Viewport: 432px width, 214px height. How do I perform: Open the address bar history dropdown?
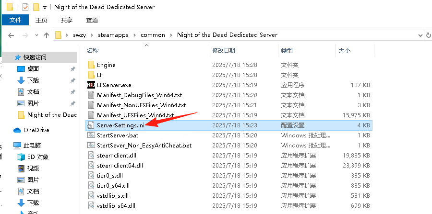(420, 35)
